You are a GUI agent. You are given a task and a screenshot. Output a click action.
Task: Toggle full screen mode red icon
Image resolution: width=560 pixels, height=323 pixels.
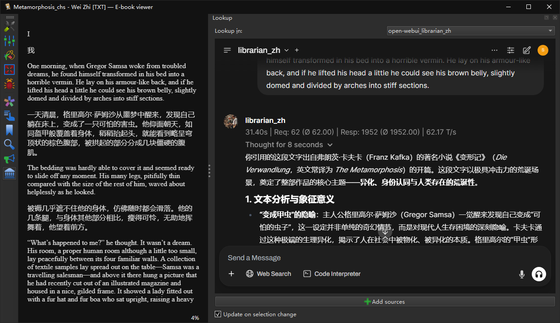pyautogui.click(x=9, y=70)
